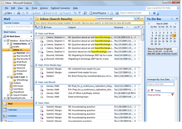Click the Forward toolbar button
Image resolution: width=182 pixels, height=129 pixels.
tap(65, 13)
